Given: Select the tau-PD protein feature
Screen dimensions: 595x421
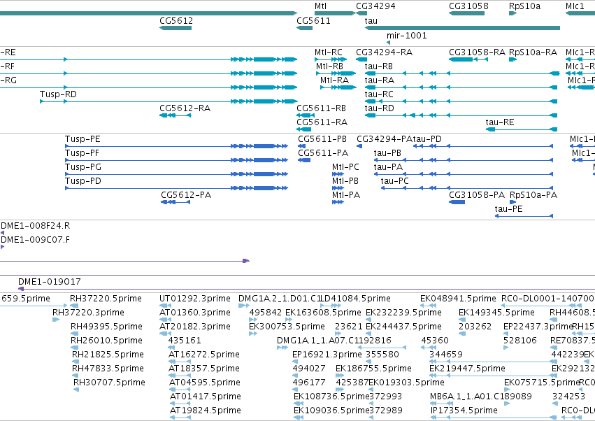Looking at the screenshot, I should (483, 146).
